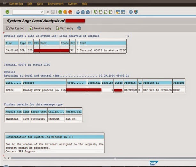Open the Environment menu
The height and width of the screenshot is (167, 196).
tap(56, 4)
